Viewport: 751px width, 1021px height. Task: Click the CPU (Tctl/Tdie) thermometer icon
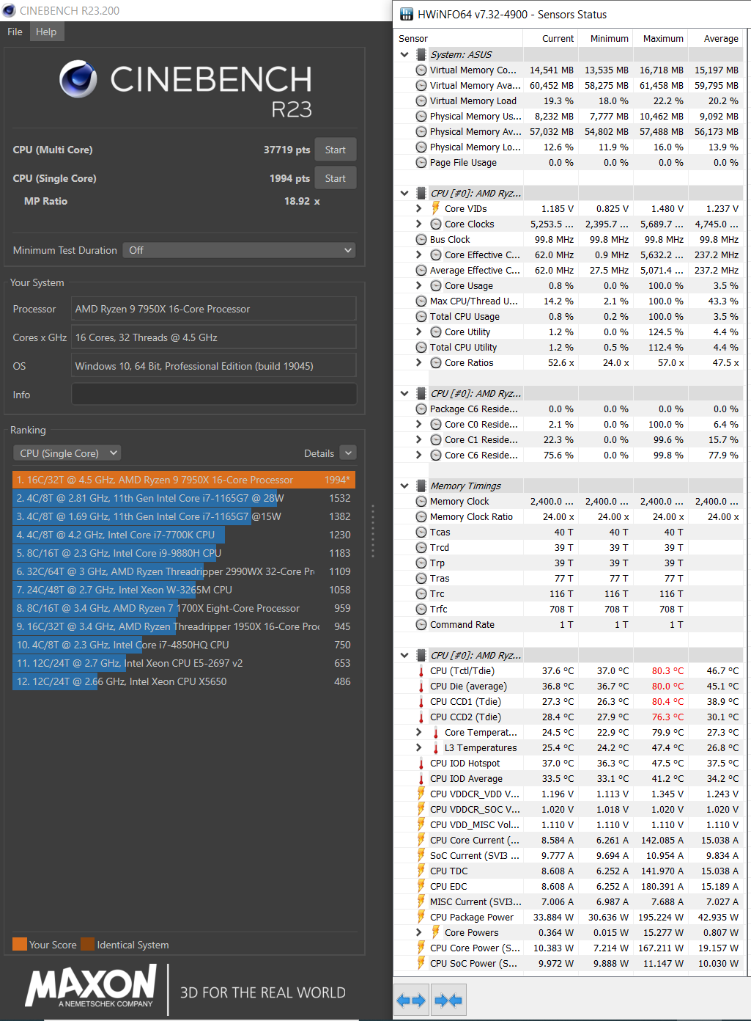tap(421, 670)
